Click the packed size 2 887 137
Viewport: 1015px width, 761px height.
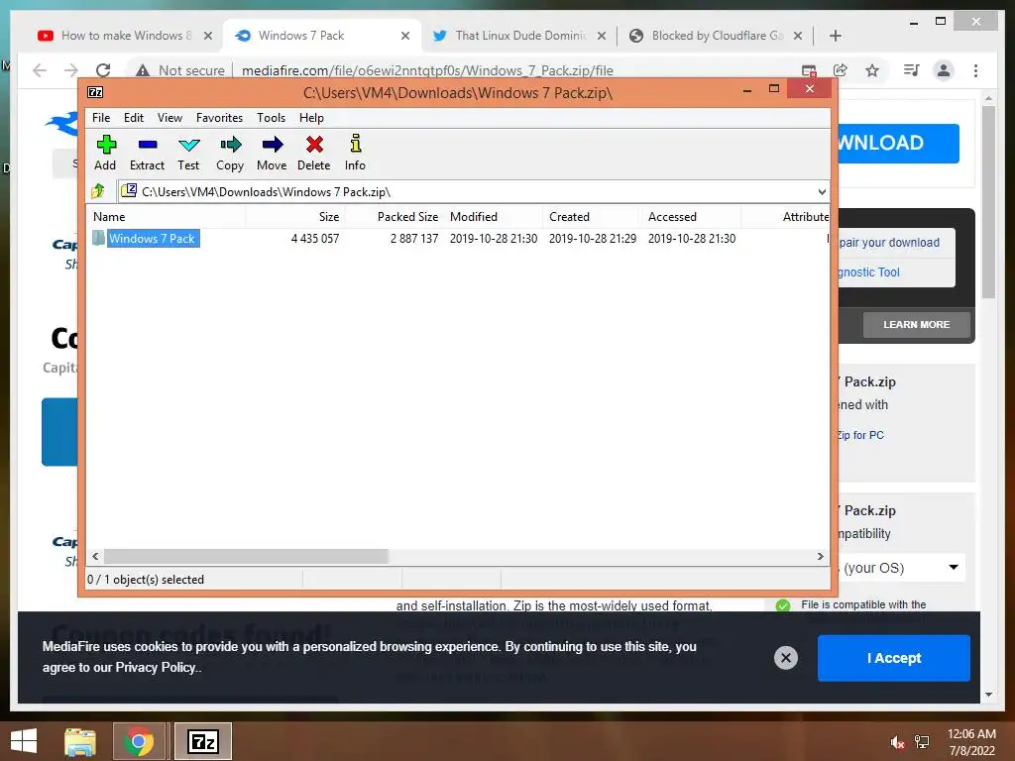[x=413, y=238]
